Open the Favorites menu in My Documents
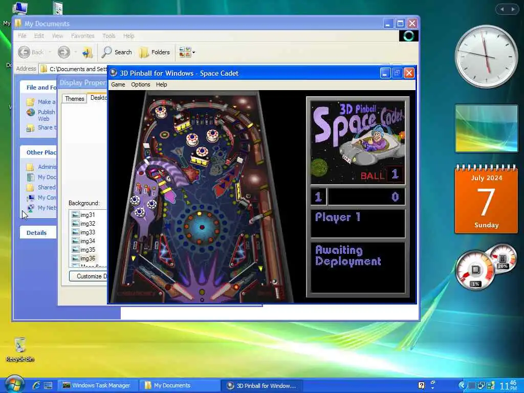Image resolution: width=524 pixels, height=393 pixels. point(82,36)
